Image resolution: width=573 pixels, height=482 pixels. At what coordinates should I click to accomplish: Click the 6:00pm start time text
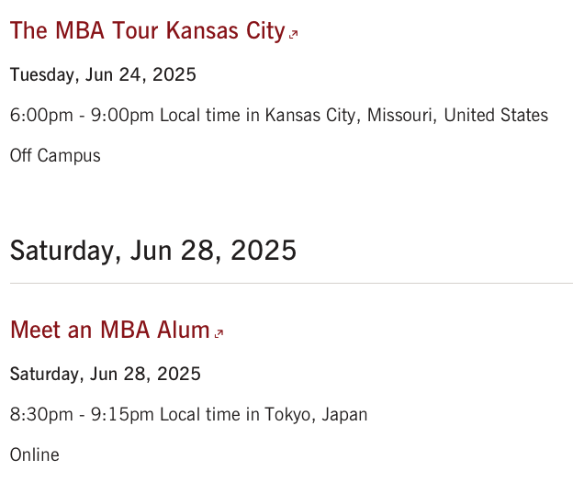[x=41, y=116]
